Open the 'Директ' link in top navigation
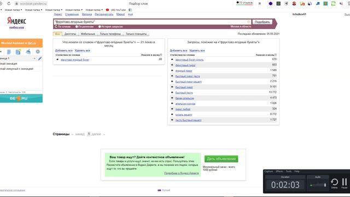 (x=58, y=14)
